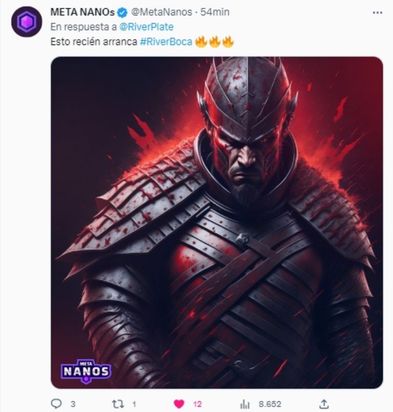Click the reply count of 3
This screenshot has height=412, width=393.
click(x=73, y=404)
